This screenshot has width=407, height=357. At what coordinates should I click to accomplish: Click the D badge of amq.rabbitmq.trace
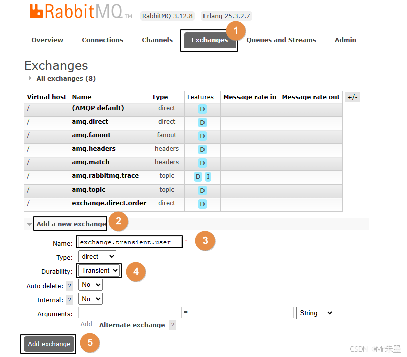pyautogui.click(x=198, y=177)
